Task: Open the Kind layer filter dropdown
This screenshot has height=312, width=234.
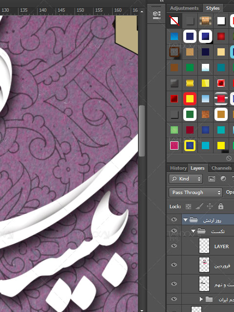Action: [186, 179]
